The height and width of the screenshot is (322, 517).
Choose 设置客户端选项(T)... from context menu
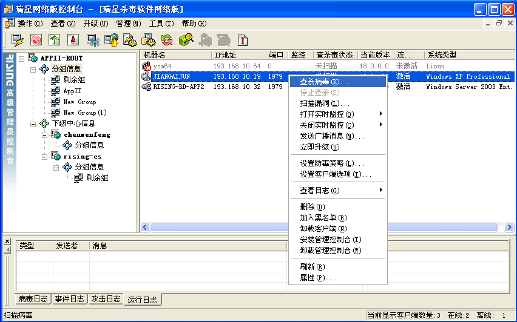tap(338, 174)
